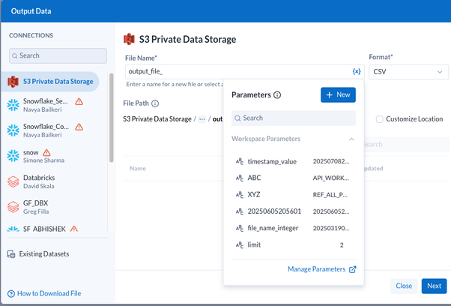Click the S3 Private Data Storage breadcrumb
The image size is (451, 306).
pos(157,119)
